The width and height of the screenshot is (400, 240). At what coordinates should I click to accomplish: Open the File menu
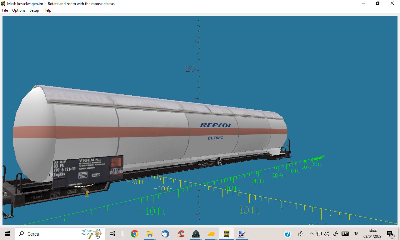[5, 10]
